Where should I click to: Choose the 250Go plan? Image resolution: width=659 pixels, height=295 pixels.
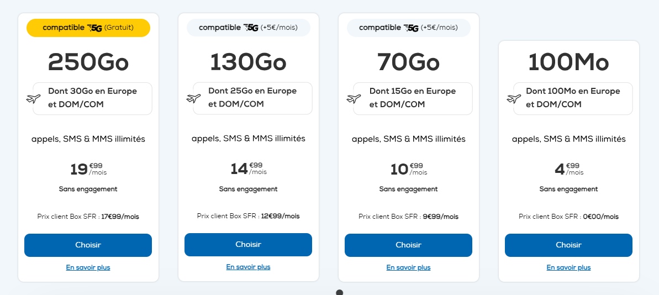88,245
